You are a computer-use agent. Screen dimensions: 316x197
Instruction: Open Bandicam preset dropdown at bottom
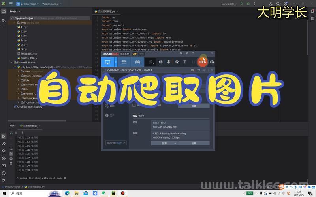[x=164, y=143]
